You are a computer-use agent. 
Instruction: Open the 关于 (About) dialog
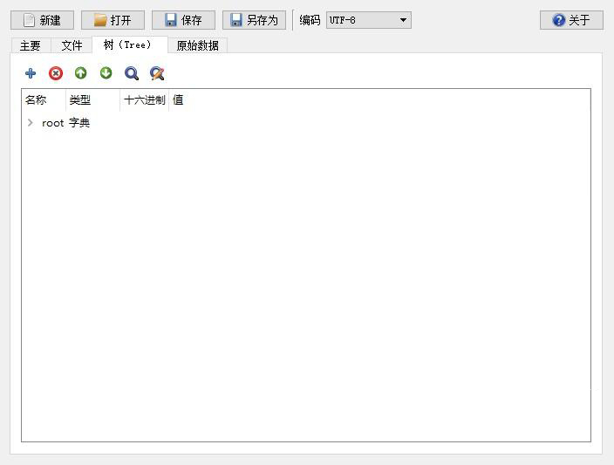(571, 20)
